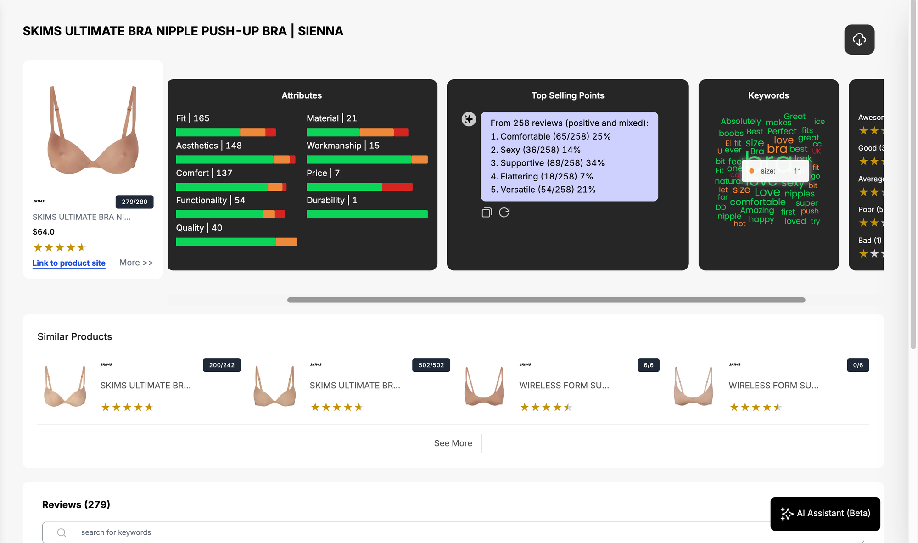Screen dimensions: 918x543
Task: Click the 502/502 badge
Action: point(431,365)
